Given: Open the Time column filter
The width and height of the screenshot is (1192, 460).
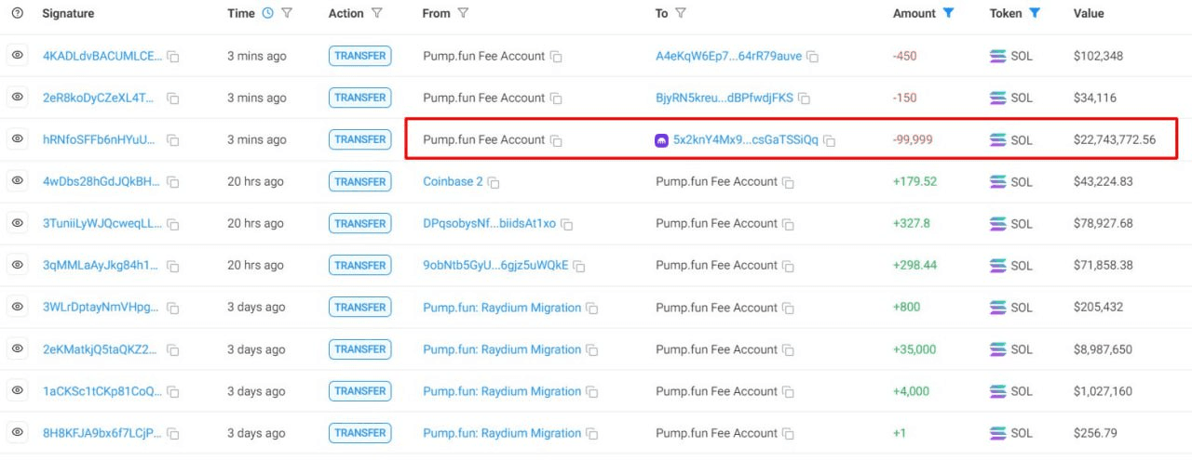Looking at the screenshot, I should (287, 13).
